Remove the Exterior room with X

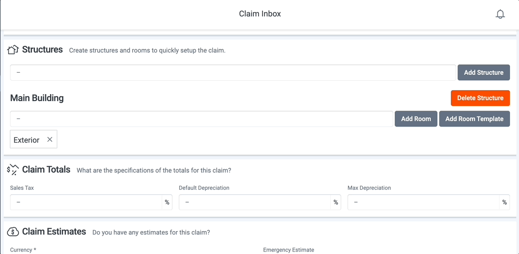click(49, 139)
